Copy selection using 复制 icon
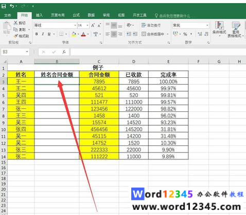The width and height of the screenshot is (246, 215). click(x=19, y=30)
